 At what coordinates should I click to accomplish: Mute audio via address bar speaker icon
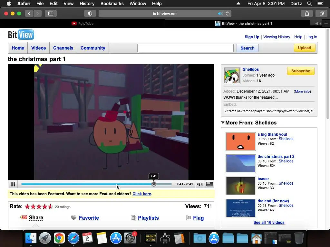point(220,14)
